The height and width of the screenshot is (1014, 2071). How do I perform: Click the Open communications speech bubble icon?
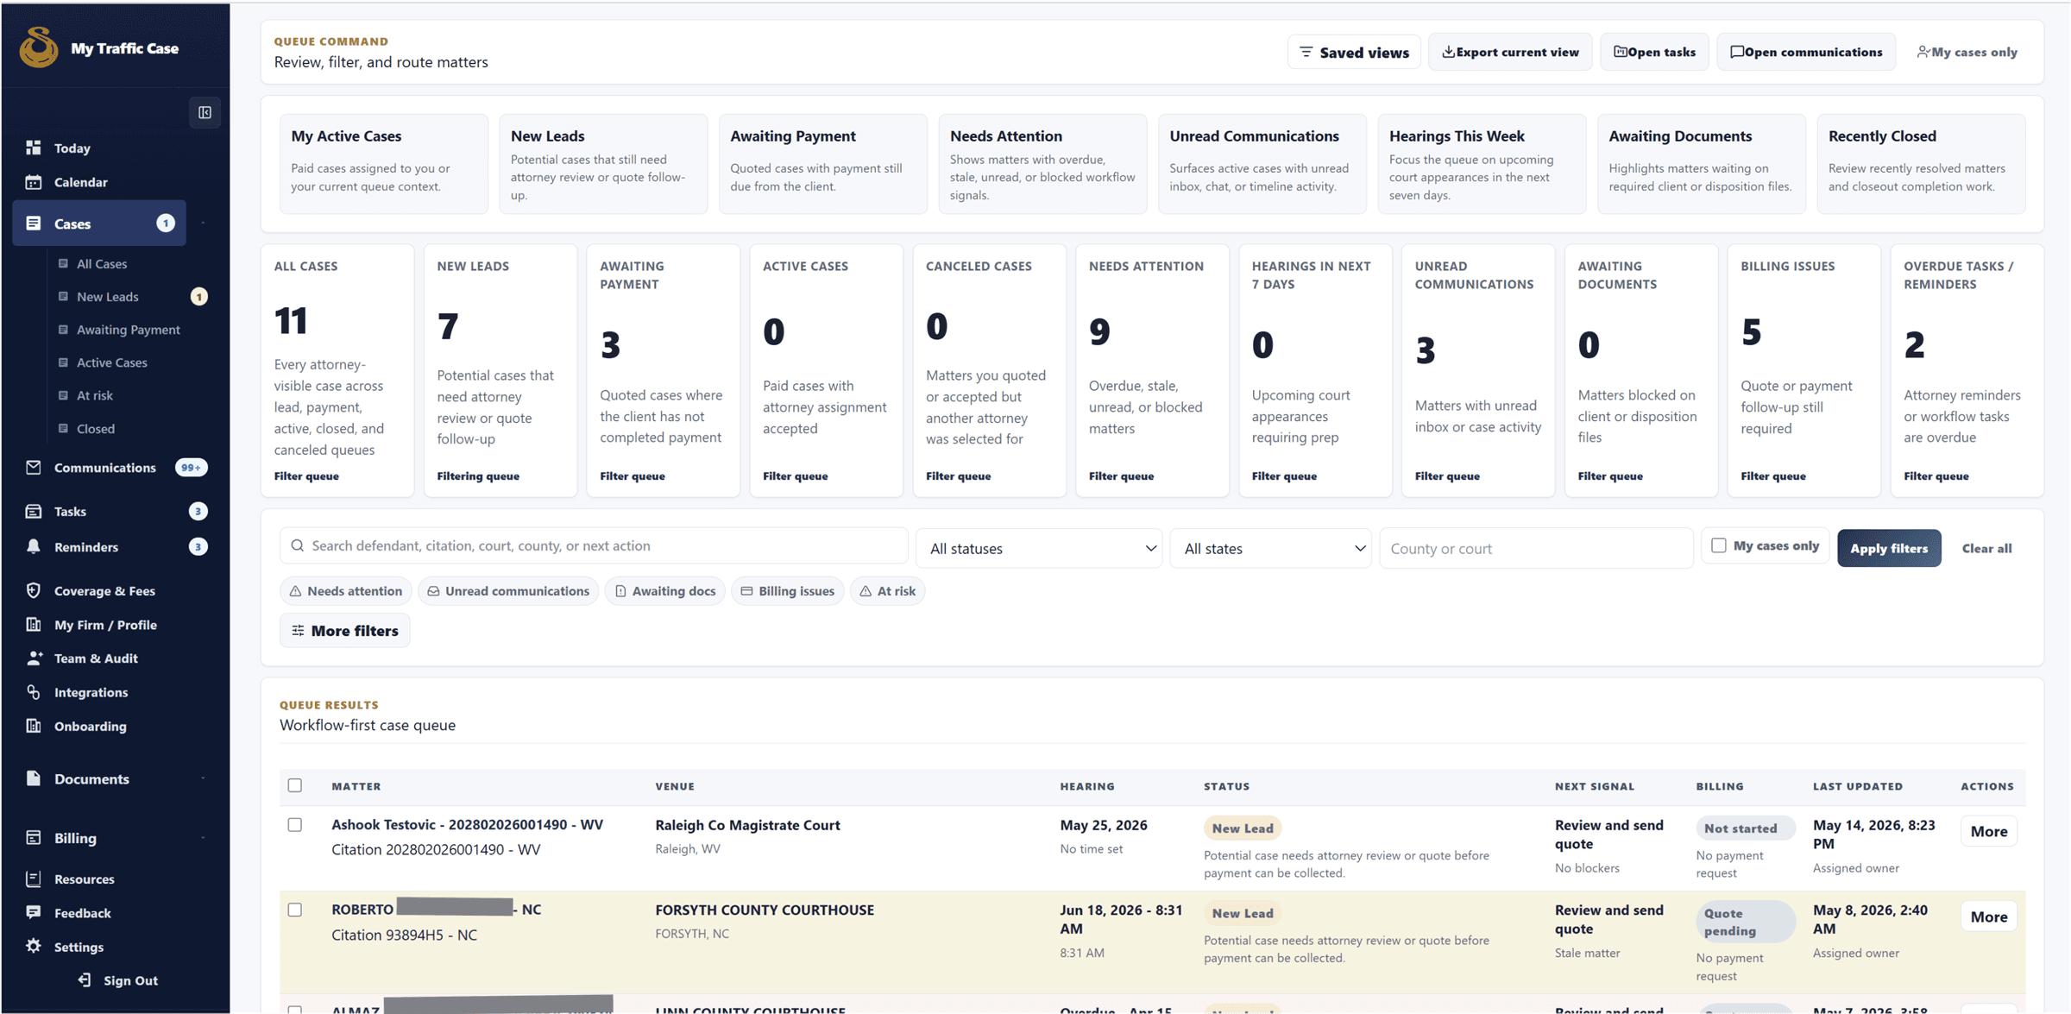[1737, 53]
